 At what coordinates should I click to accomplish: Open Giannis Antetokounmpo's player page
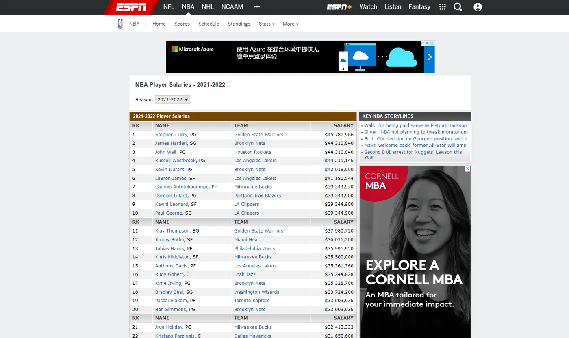pyautogui.click(x=182, y=187)
